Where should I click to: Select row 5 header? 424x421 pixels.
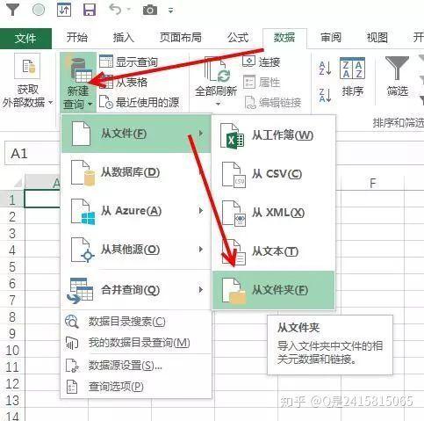point(12,267)
